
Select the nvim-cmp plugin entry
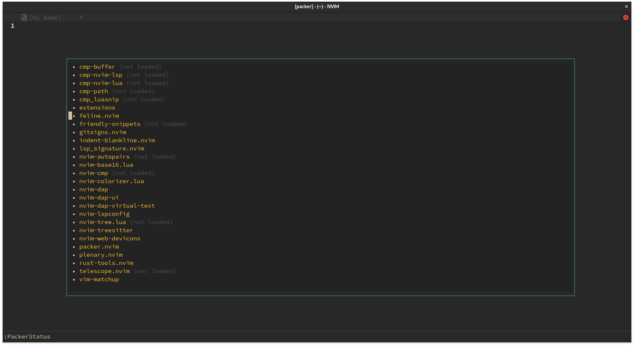94,173
